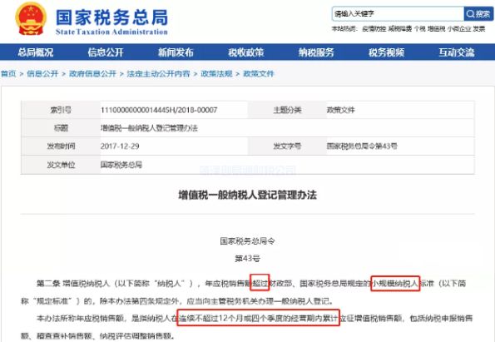Click the national emblem logo

[31, 18]
